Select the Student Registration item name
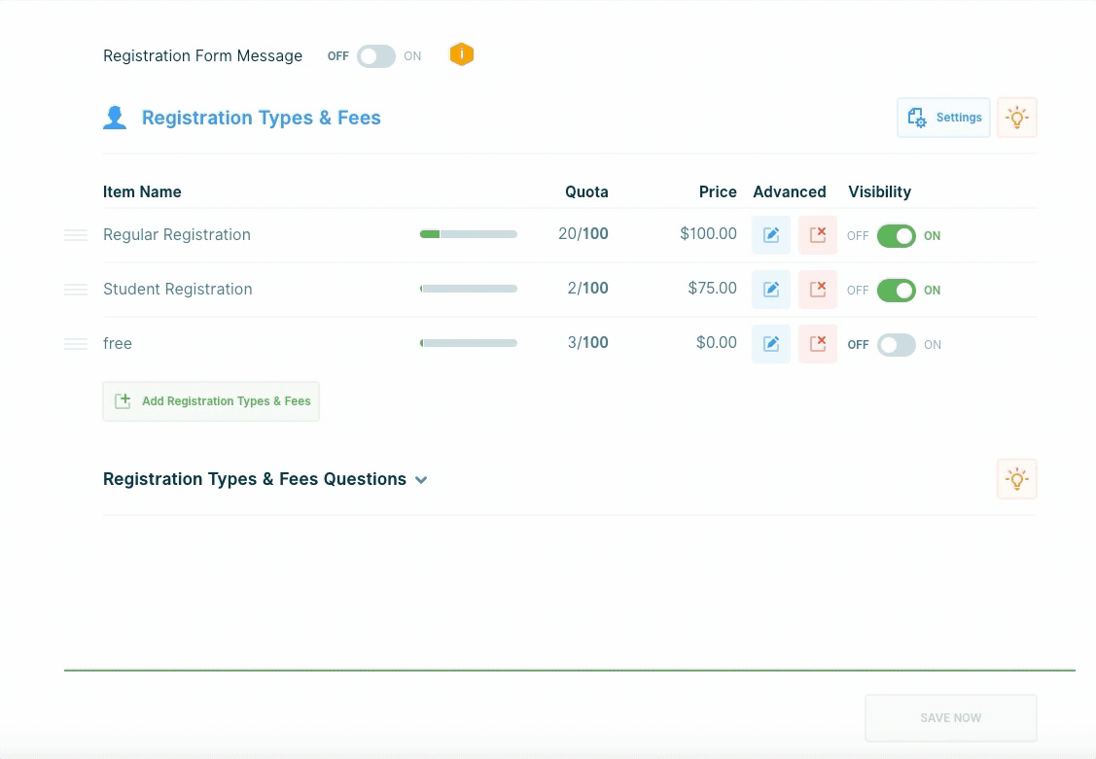The height and width of the screenshot is (759, 1096). pyautogui.click(x=178, y=290)
